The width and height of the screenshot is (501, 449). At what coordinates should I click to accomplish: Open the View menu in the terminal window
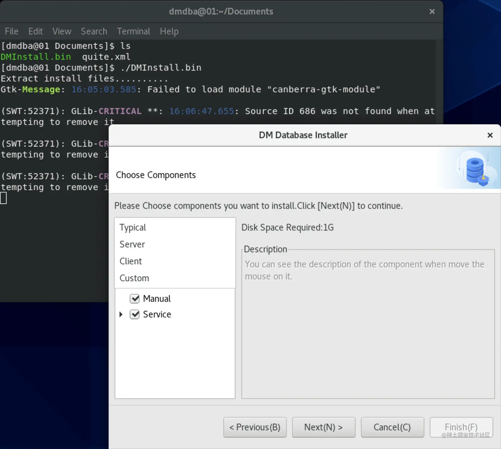tap(62, 31)
